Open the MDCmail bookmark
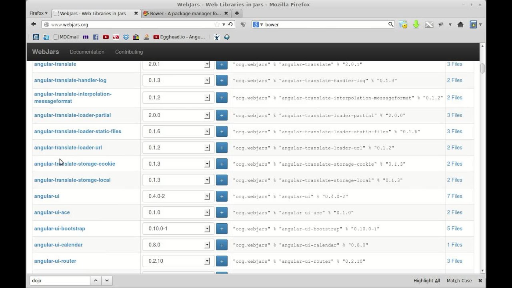The height and width of the screenshot is (288, 512). coord(66,37)
